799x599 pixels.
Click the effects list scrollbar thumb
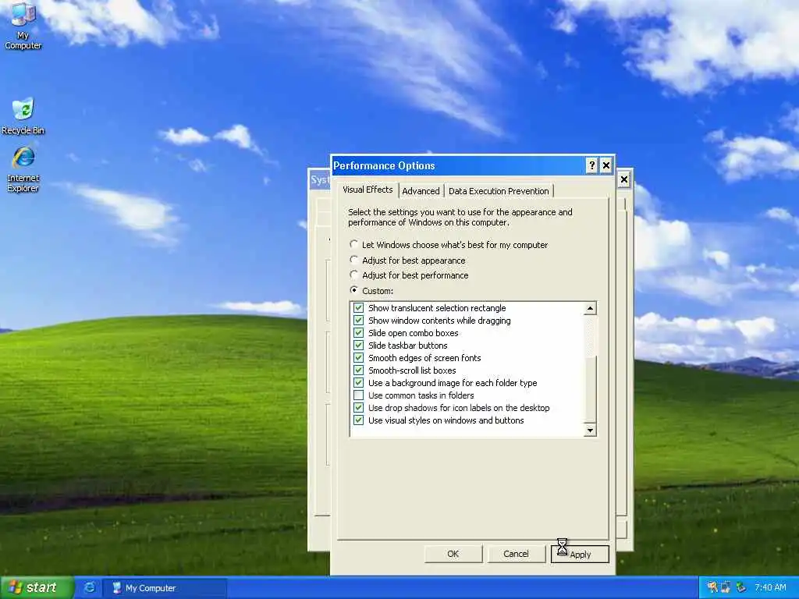(590, 390)
